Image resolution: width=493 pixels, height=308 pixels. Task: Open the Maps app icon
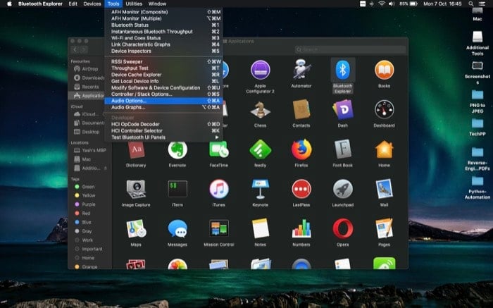[x=136, y=229]
